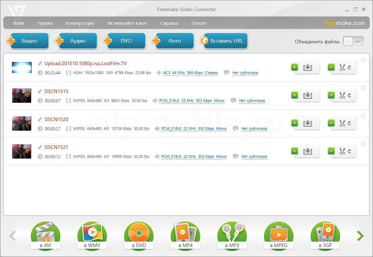This screenshot has width=373, height=257.
Task: Open the freemake.com link in the header
Action: [x=344, y=23]
